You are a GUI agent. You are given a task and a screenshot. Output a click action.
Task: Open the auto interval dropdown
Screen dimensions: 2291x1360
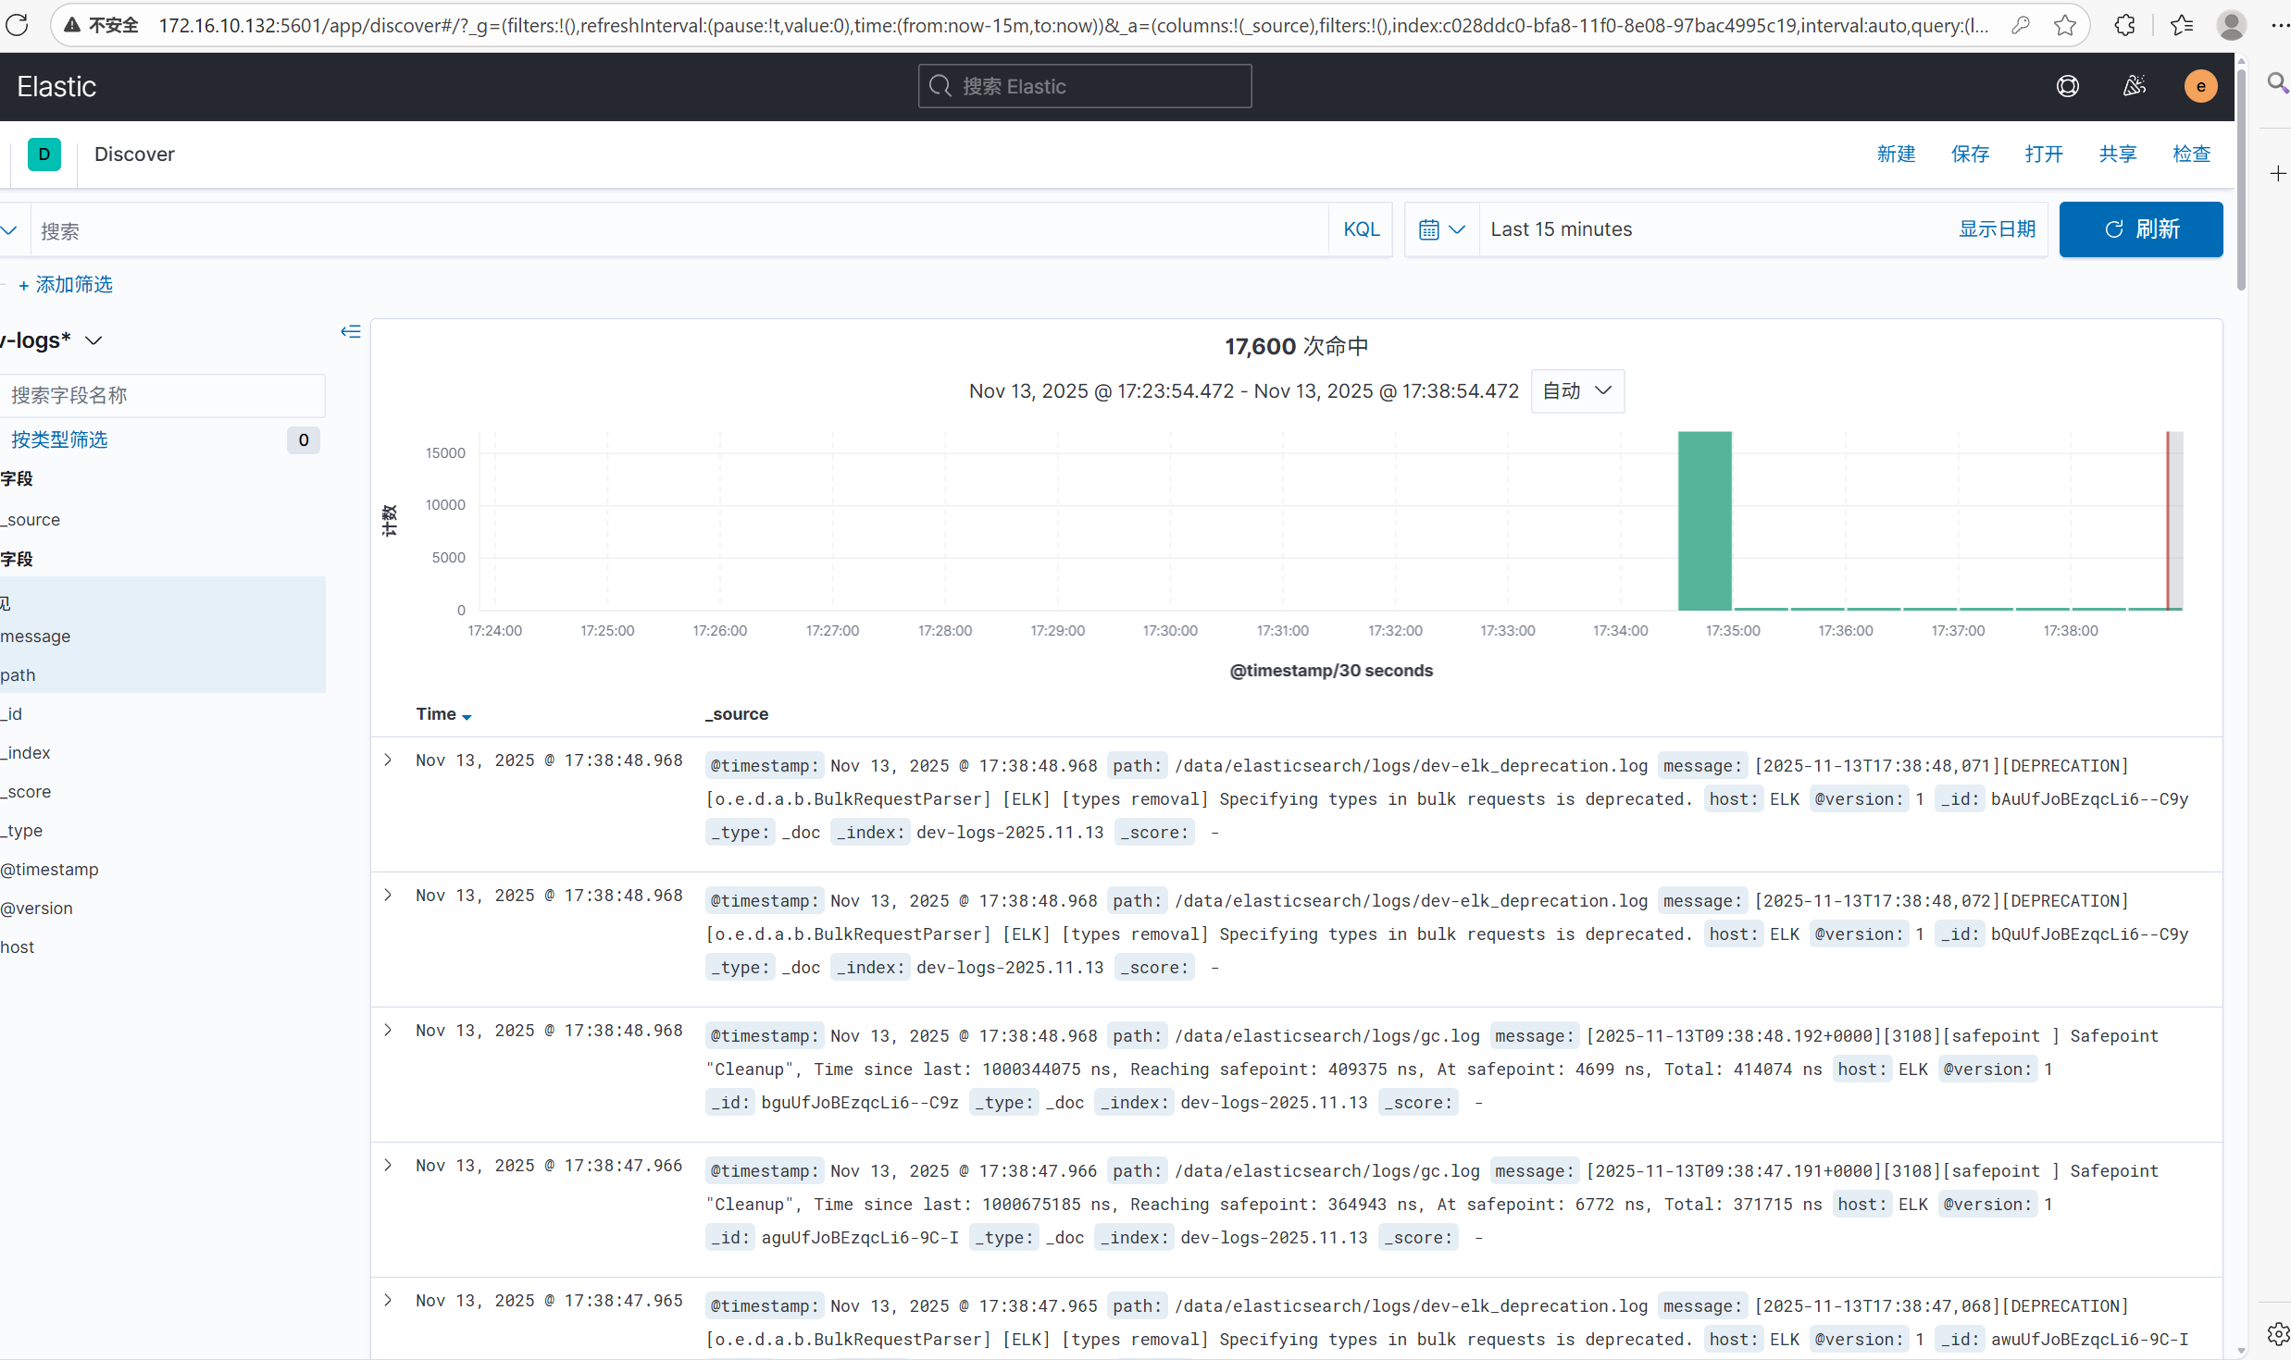[x=1577, y=391]
